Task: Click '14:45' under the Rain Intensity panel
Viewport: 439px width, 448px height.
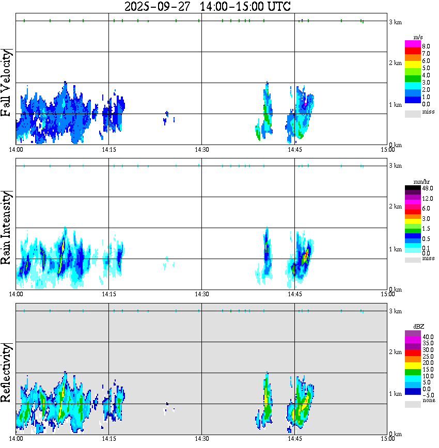Action: tap(295, 294)
